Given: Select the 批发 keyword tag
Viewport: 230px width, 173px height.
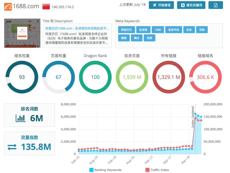Looking at the screenshot, I should point(189,30).
